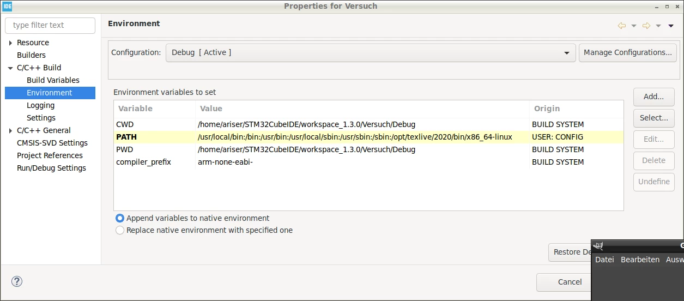Collapse the C/C++ Build tree node

click(x=10, y=68)
